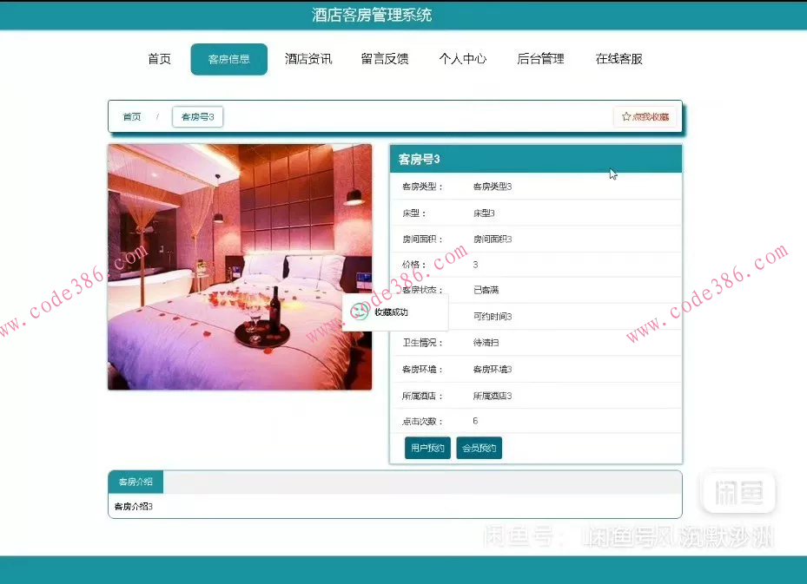Switch to the 客房介绍 tab
The width and height of the screenshot is (807, 584).
(135, 481)
